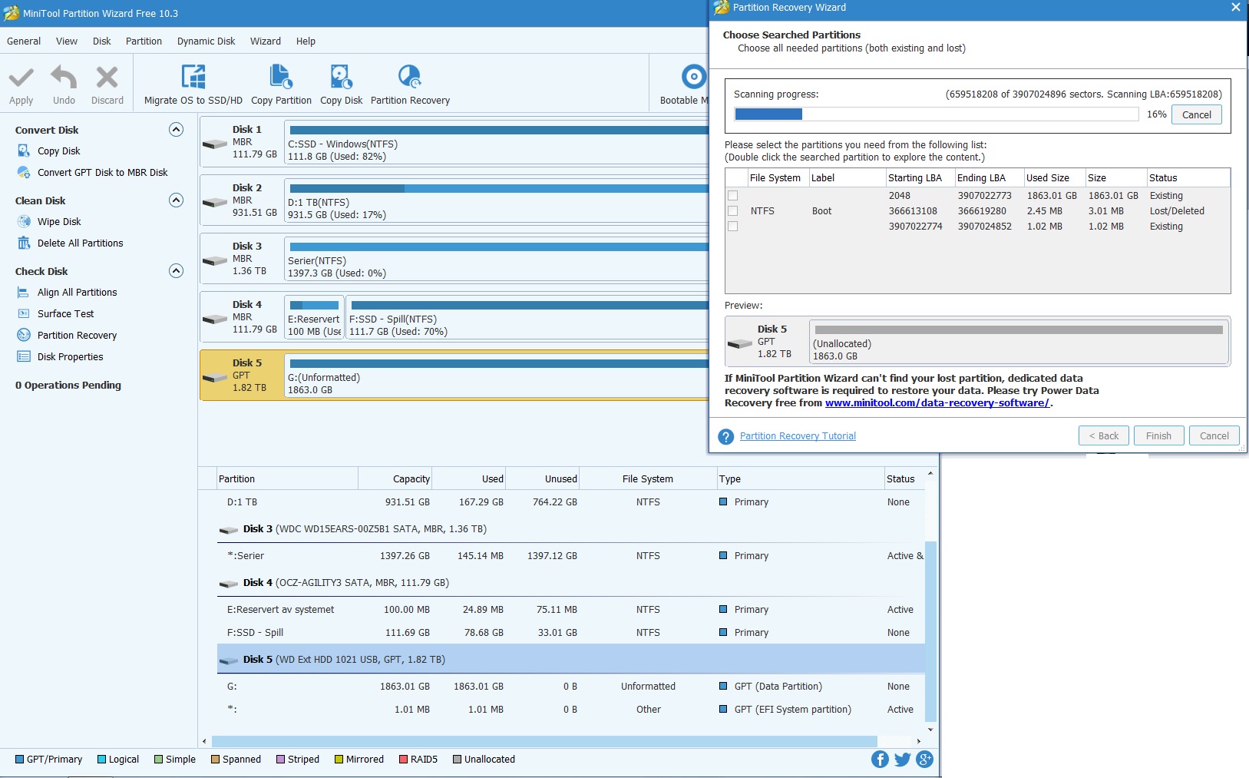Click the Undo arrow icon

(x=64, y=77)
